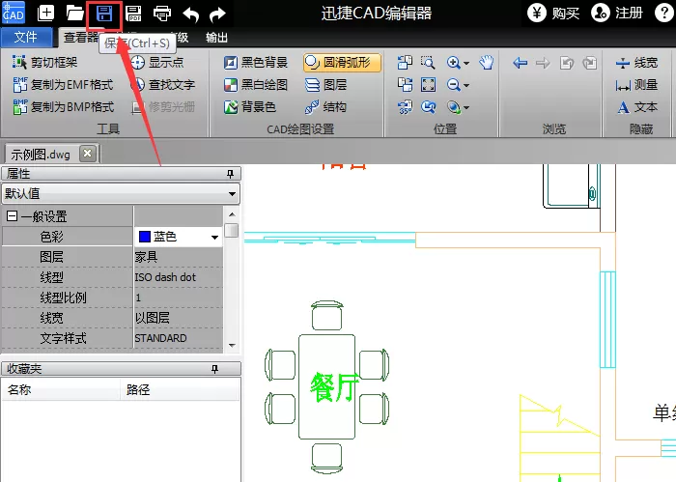
Task: Click the 线宽 value 以图层
Action: (178, 318)
